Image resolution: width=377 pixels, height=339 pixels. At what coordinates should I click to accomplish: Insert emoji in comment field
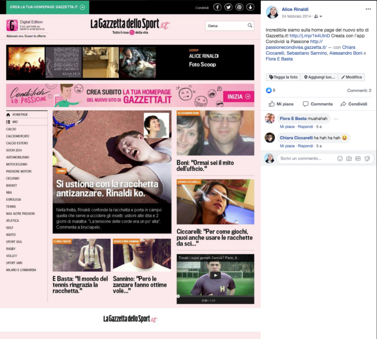pyautogui.click(x=340, y=158)
